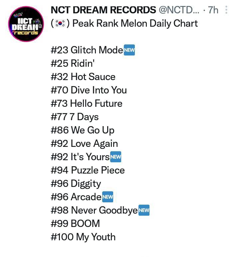Click the #99 BOOM entry
The height and width of the screenshot is (257, 239).
click(x=75, y=224)
